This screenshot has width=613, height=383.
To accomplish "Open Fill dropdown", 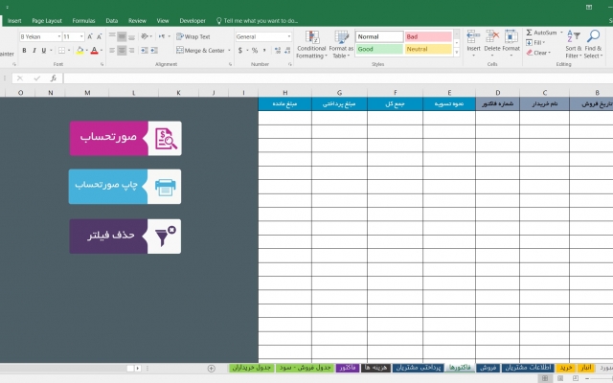I will (535, 42).
